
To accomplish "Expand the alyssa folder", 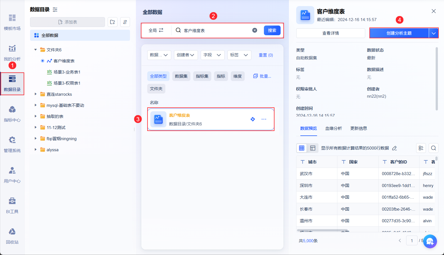I will click(x=36, y=150).
